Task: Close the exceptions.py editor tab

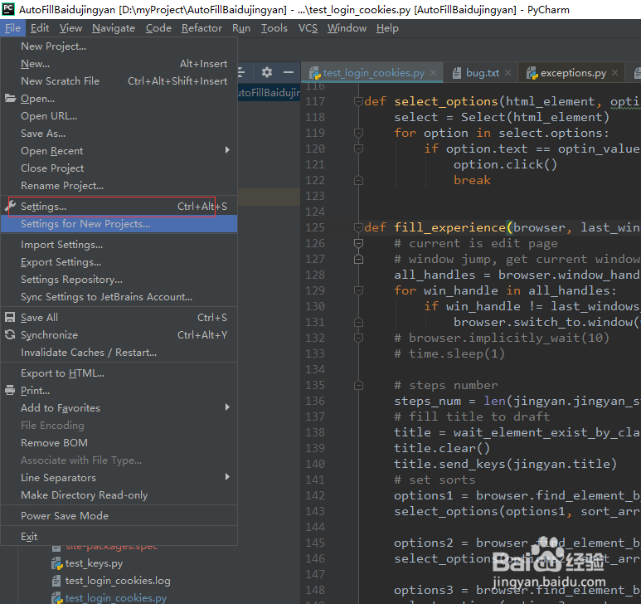Action: [x=614, y=73]
